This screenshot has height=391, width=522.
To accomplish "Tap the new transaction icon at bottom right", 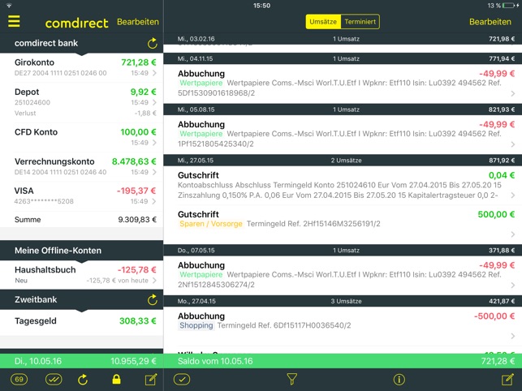I will (507, 380).
